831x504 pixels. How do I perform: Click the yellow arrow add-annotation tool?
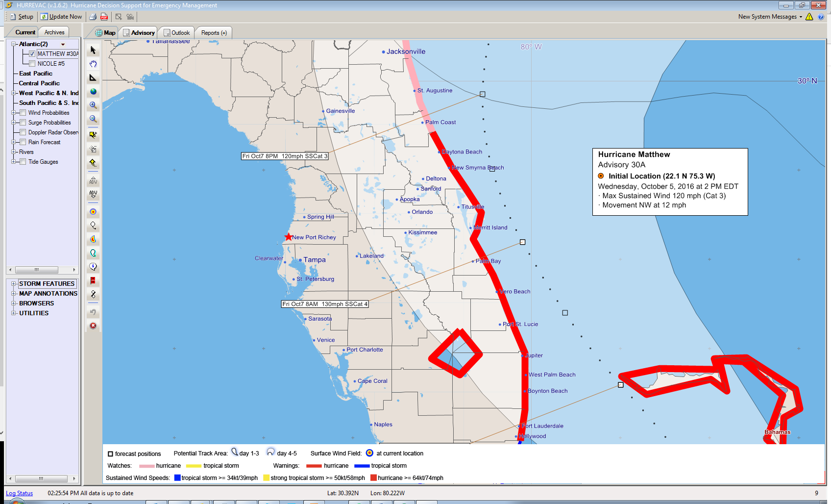point(93,135)
